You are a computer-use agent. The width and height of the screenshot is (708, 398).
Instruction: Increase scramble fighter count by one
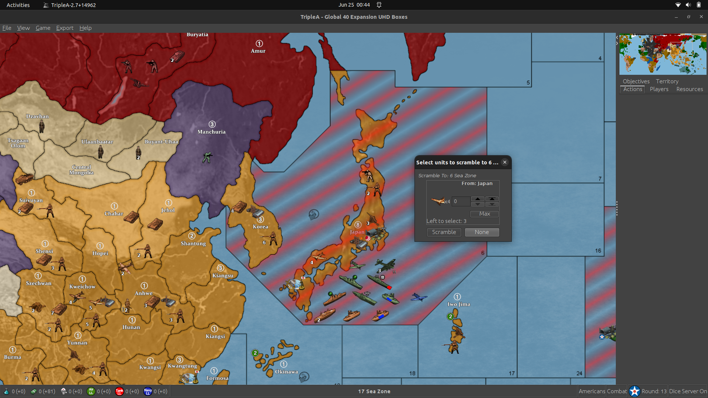coord(478,199)
